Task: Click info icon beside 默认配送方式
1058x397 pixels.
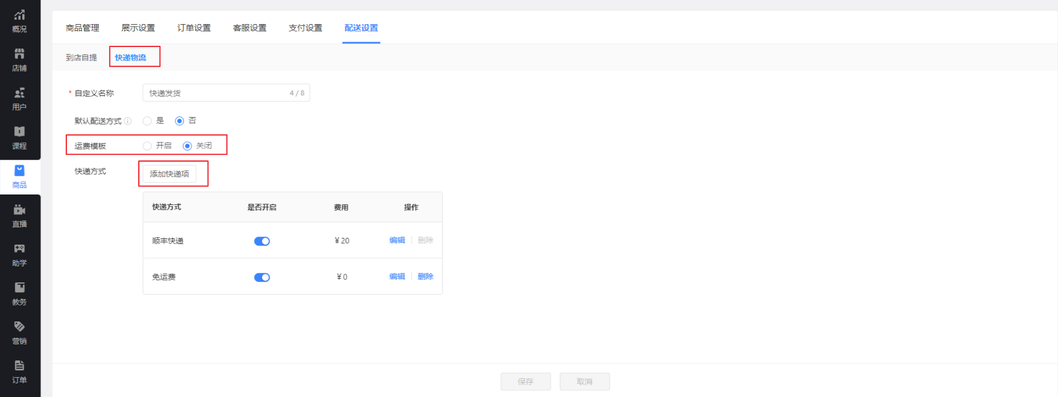Action: (128, 121)
